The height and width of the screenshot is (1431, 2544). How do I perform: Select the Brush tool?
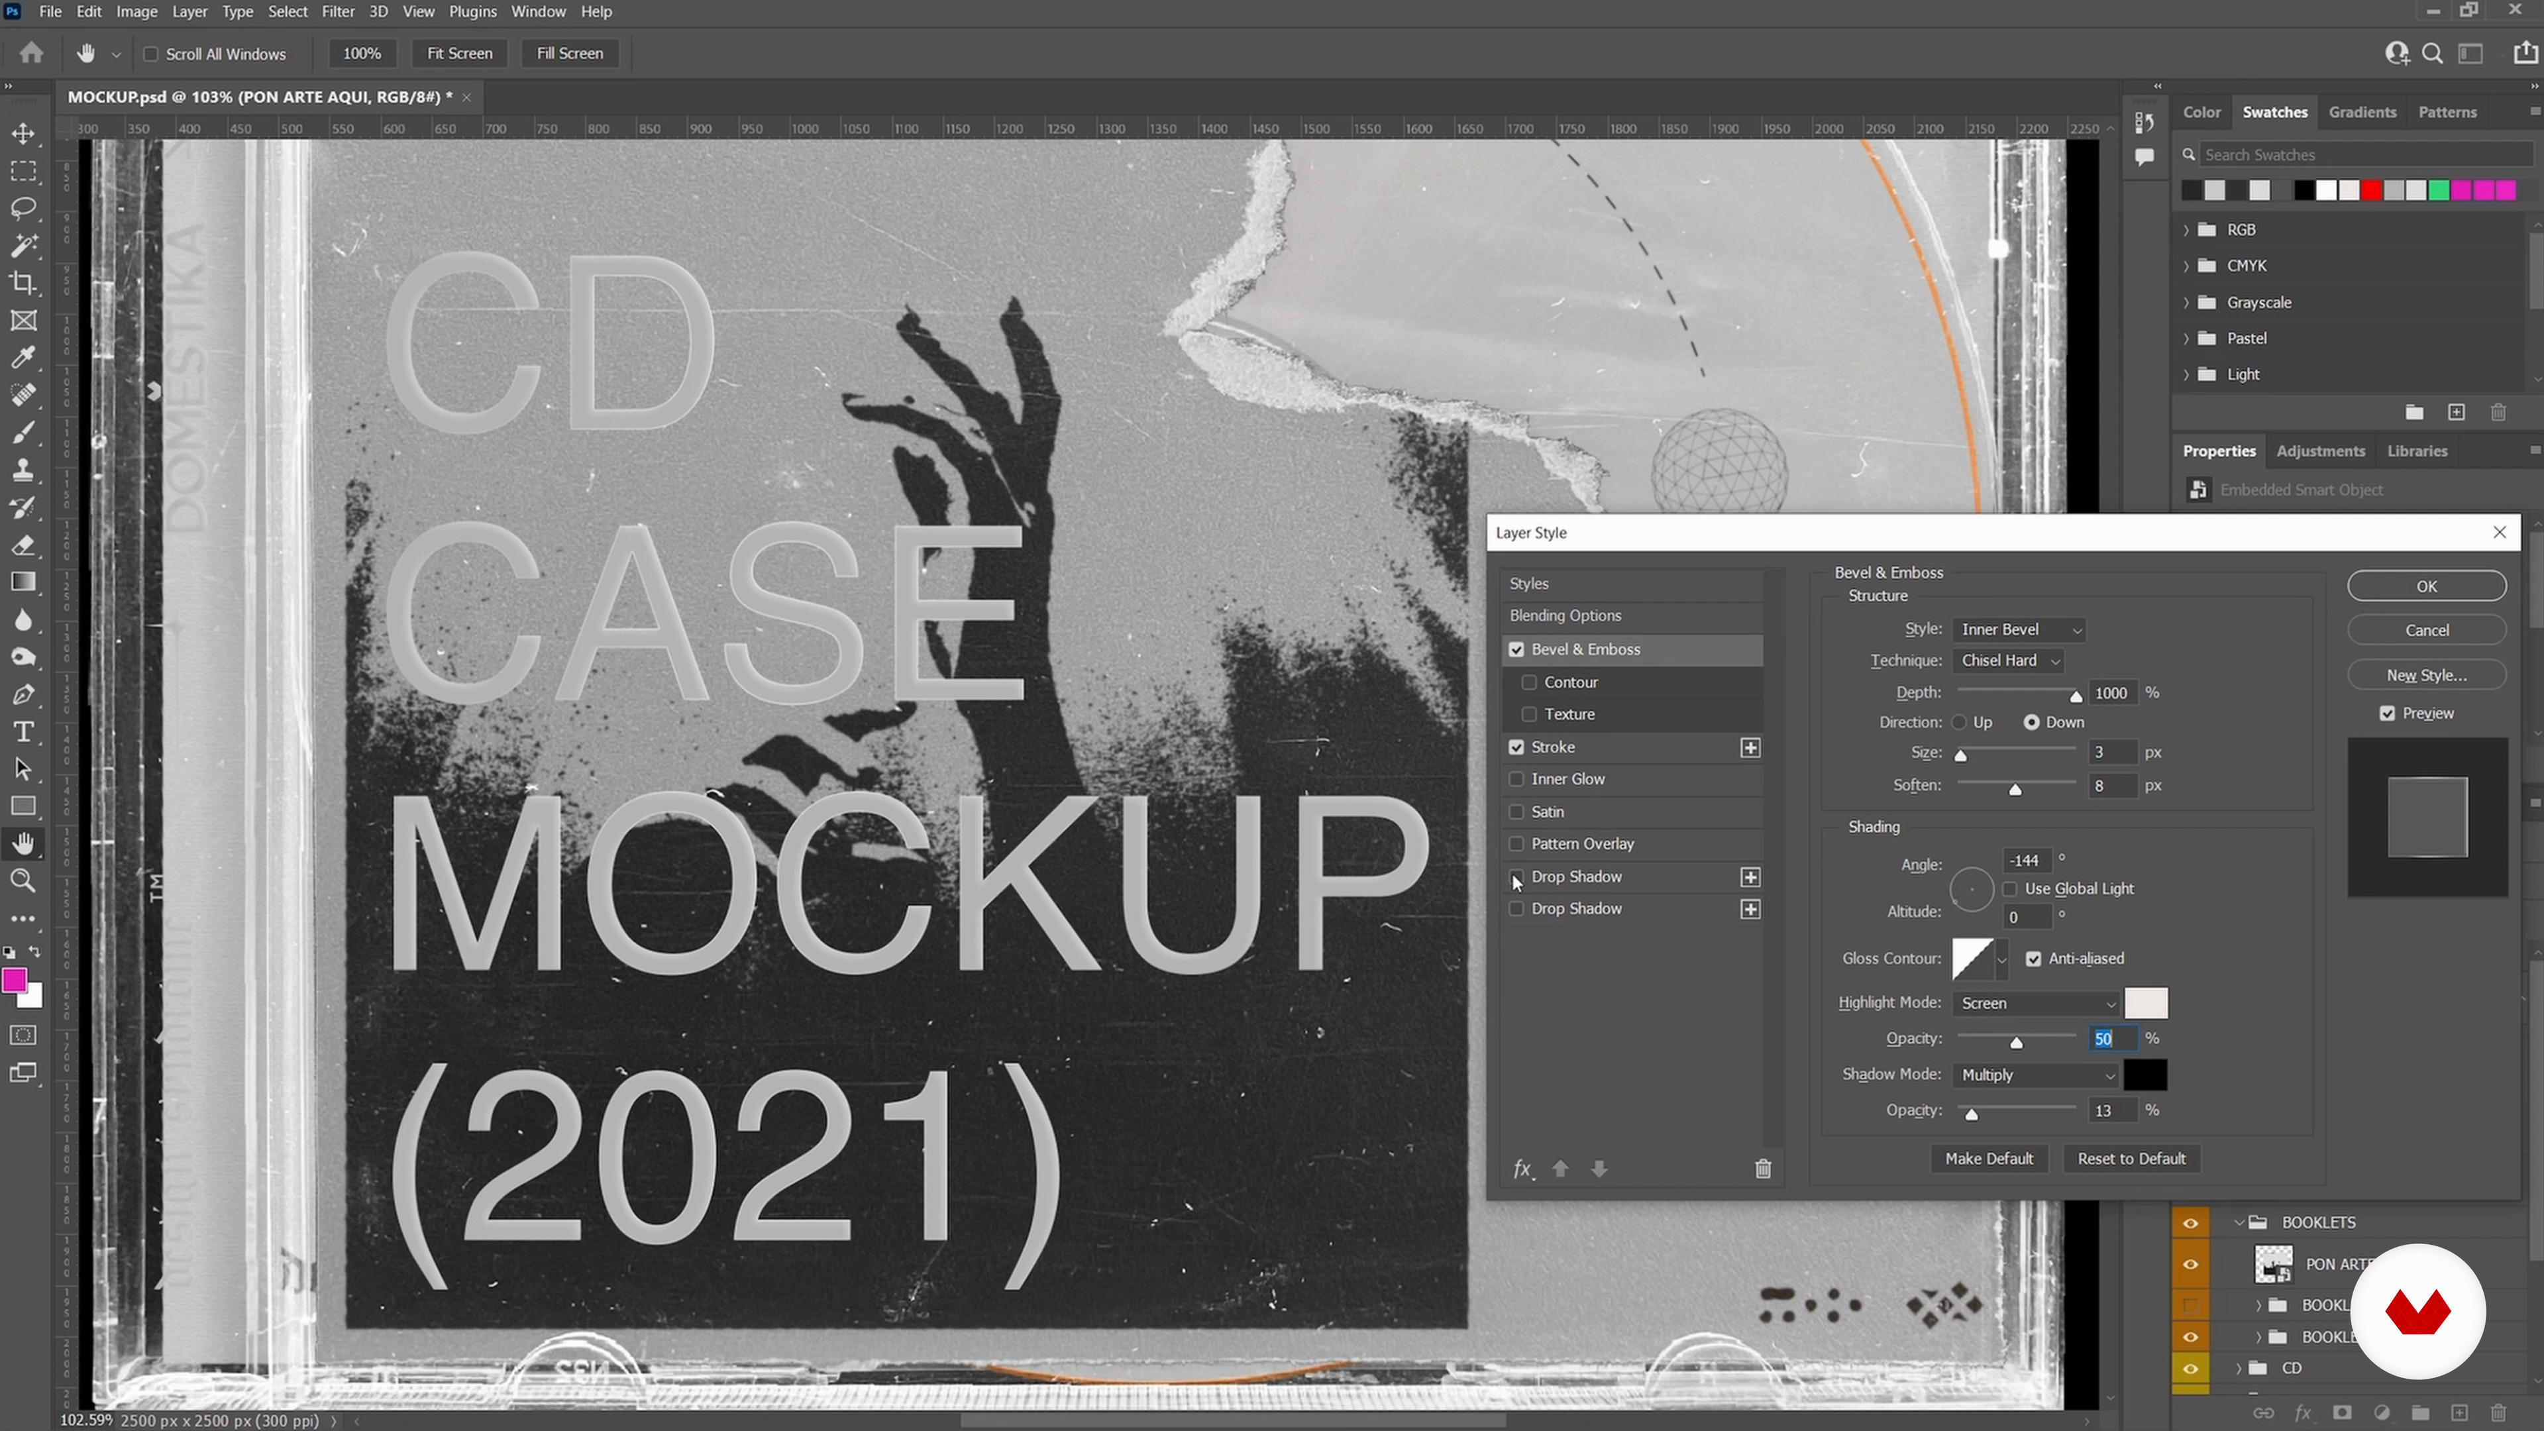coord(24,433)
